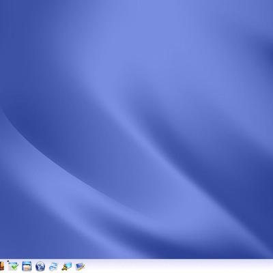
Task: Click the cut-off brown icon at the panel's left end
Action: (x=2, y=266)
